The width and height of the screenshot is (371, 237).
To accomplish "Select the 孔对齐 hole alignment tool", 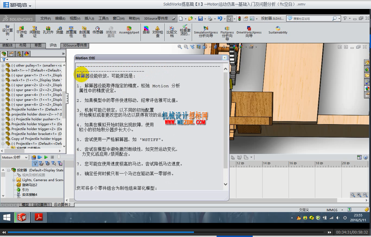I will click(x=48, y=30).
